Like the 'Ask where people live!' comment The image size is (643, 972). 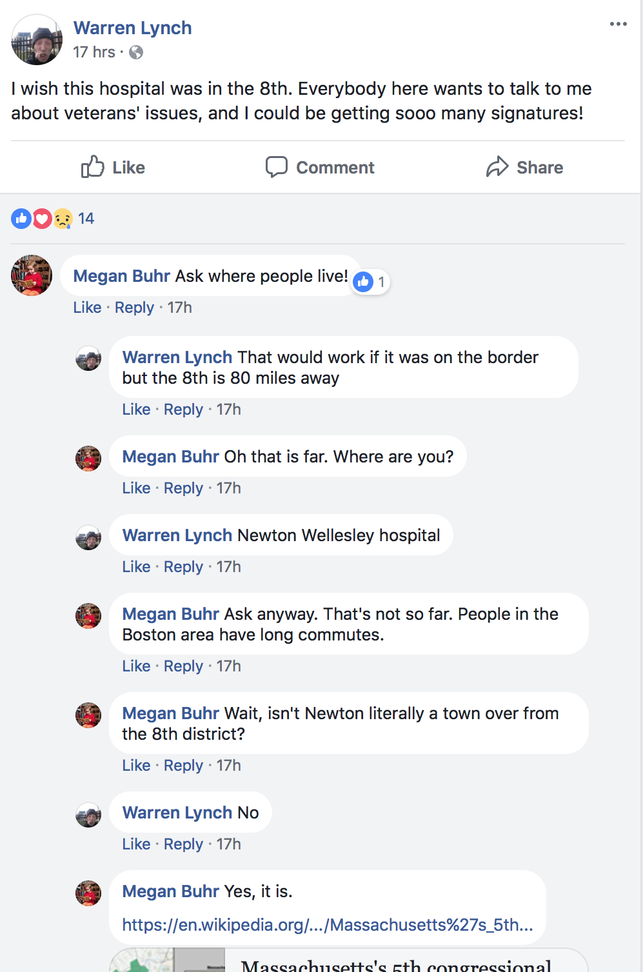[x=87, y=308]
